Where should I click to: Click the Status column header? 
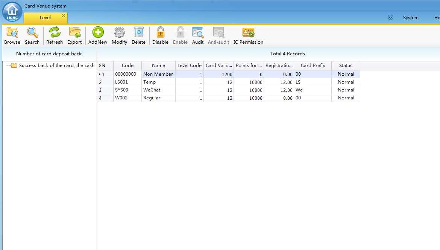(x=346, y=66)
